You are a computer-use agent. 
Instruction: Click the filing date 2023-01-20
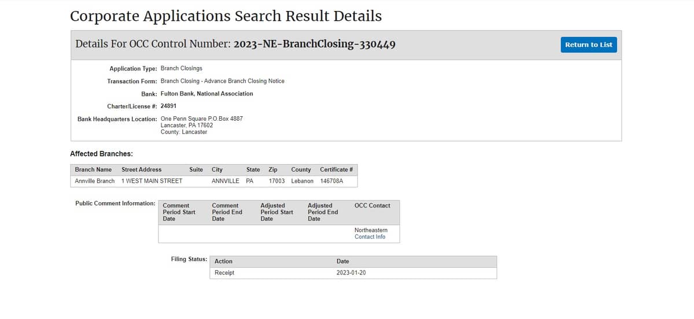click(x=351, y=273)
